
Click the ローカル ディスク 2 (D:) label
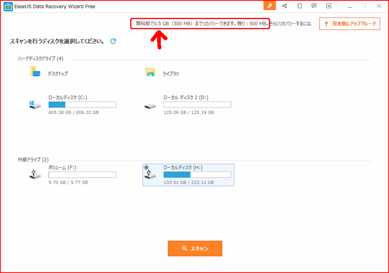(186, 97)
